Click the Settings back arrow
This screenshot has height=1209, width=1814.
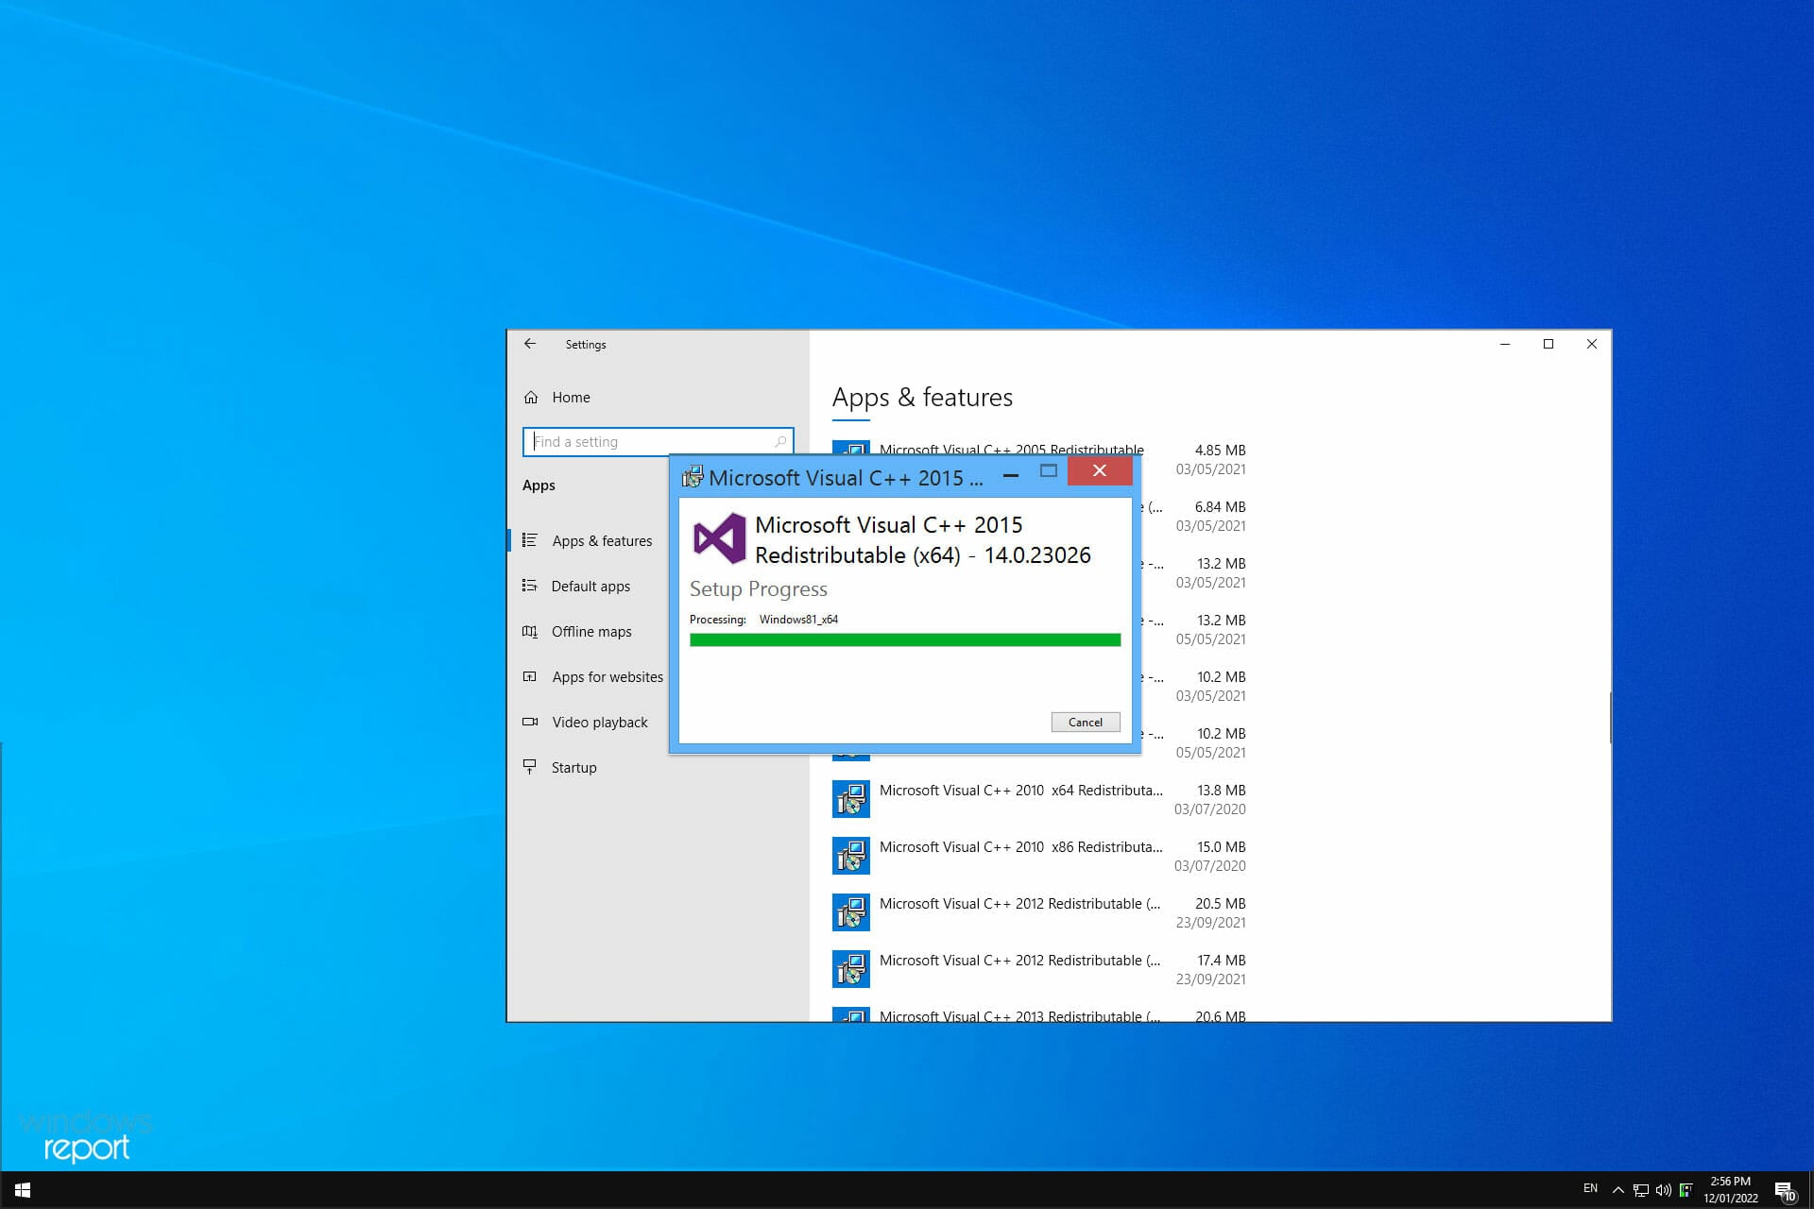(x=530, y=344)
